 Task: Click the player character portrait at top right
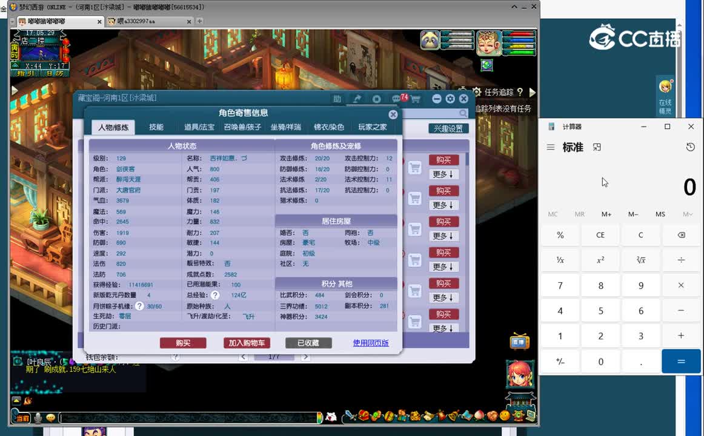click(488, 43)
